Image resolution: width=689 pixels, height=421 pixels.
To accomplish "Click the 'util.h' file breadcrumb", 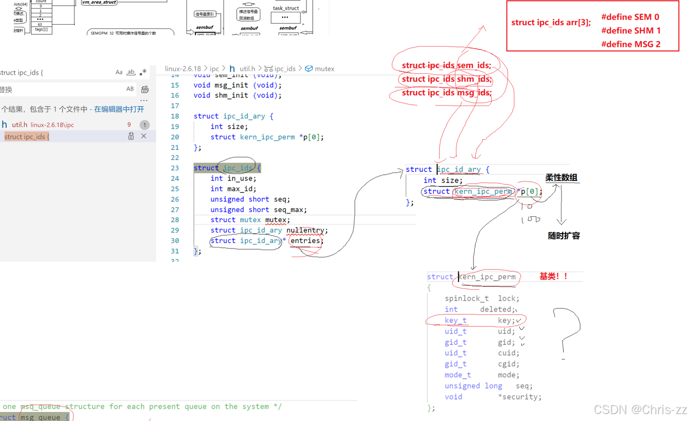I will click(x=248, y=69).
